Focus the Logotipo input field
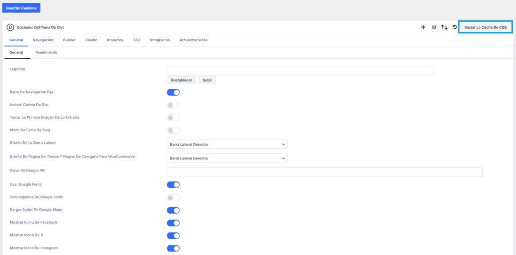This screenshot has height=255, width=516. click(x=300, y=70)
